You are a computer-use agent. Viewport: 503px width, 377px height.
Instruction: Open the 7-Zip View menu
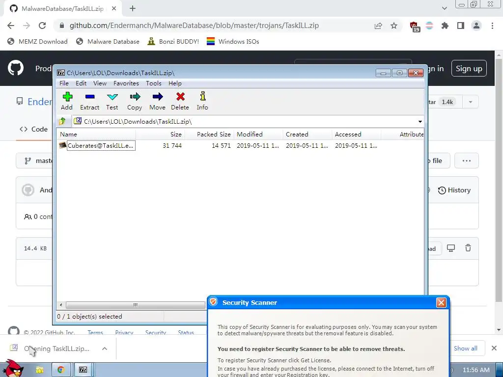pos(100,83)
